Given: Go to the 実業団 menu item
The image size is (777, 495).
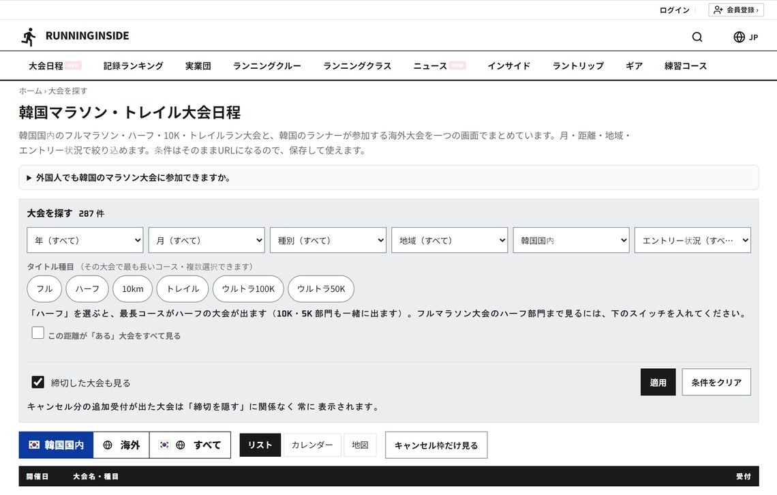Looking at the screenshot, I should [198, 66].
